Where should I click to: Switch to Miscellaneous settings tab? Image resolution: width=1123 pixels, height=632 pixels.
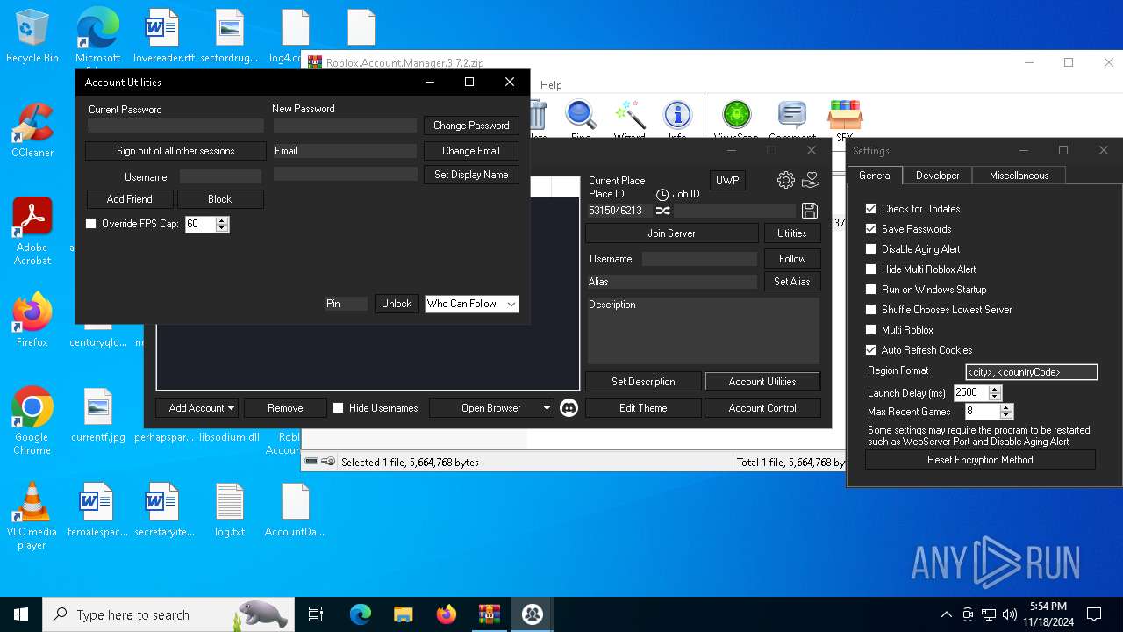pos(1019,176)
